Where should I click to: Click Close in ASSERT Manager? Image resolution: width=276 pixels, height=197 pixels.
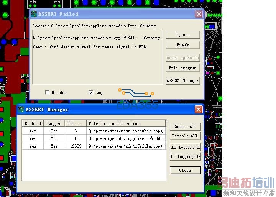pyautogui.click(x=185, y=170)
